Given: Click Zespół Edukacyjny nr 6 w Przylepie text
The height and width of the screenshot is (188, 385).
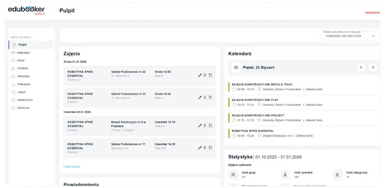Looking at the screenshot, I should (128, 124).
